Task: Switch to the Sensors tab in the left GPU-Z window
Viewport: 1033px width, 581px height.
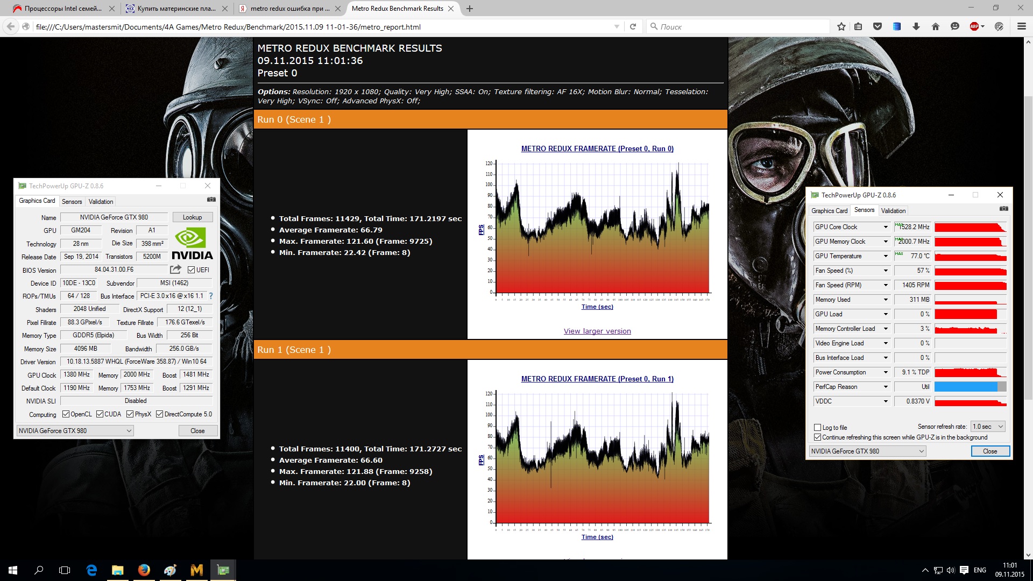Action: point(72,202)
